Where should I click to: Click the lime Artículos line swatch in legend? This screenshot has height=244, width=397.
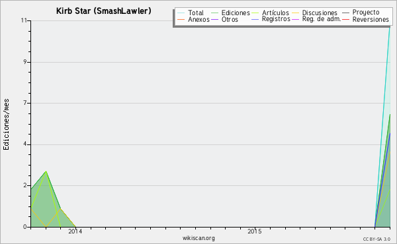coord(255,13)
